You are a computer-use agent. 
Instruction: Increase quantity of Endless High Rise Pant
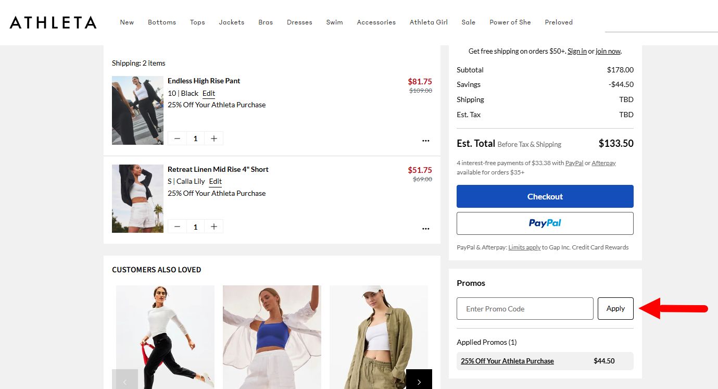coord(214,138)
